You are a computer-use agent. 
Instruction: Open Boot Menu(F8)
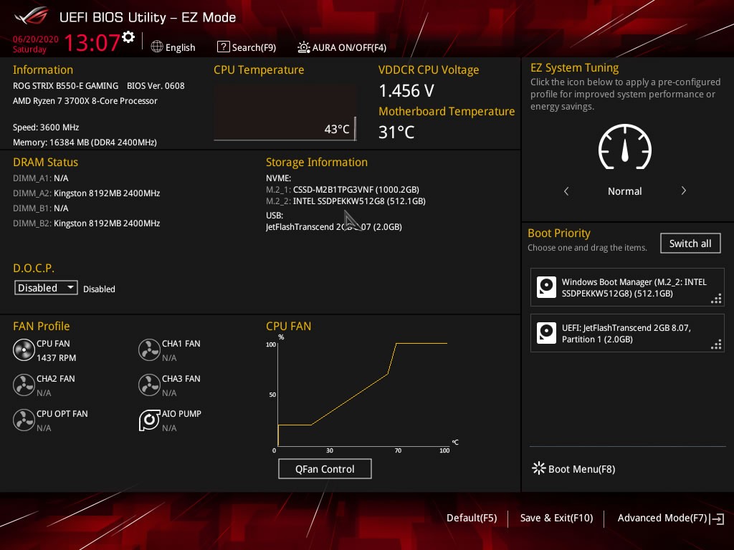(x=582, y=468)
